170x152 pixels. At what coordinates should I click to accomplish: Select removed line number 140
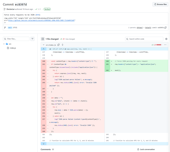tap(44, 61)
